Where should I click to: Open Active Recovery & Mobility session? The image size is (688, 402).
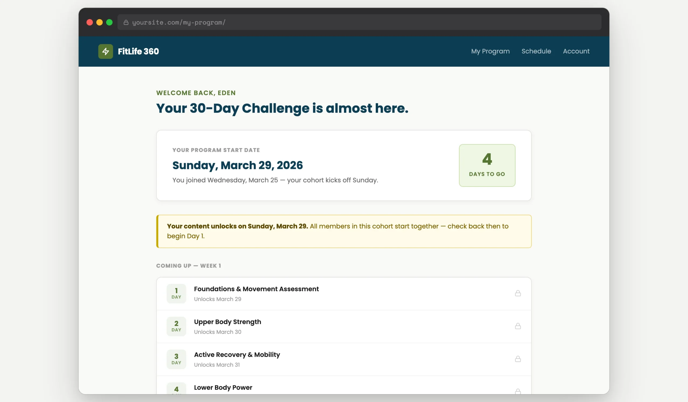coord(237,355)
